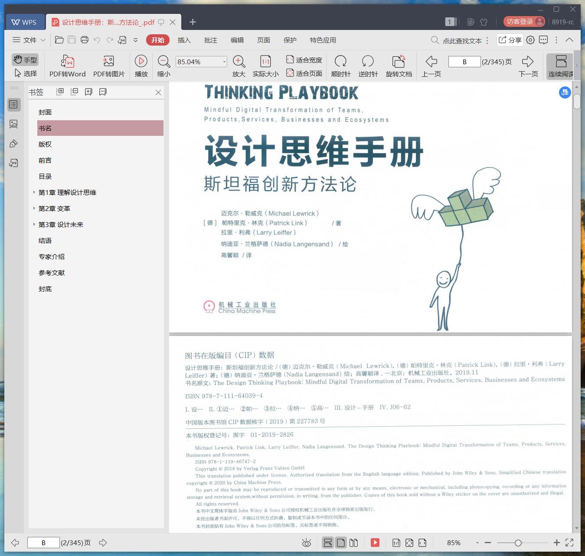Go to 上一页 with the ribbon arrow
Screen dimensions: 585x556
click(x=431, y=66)
